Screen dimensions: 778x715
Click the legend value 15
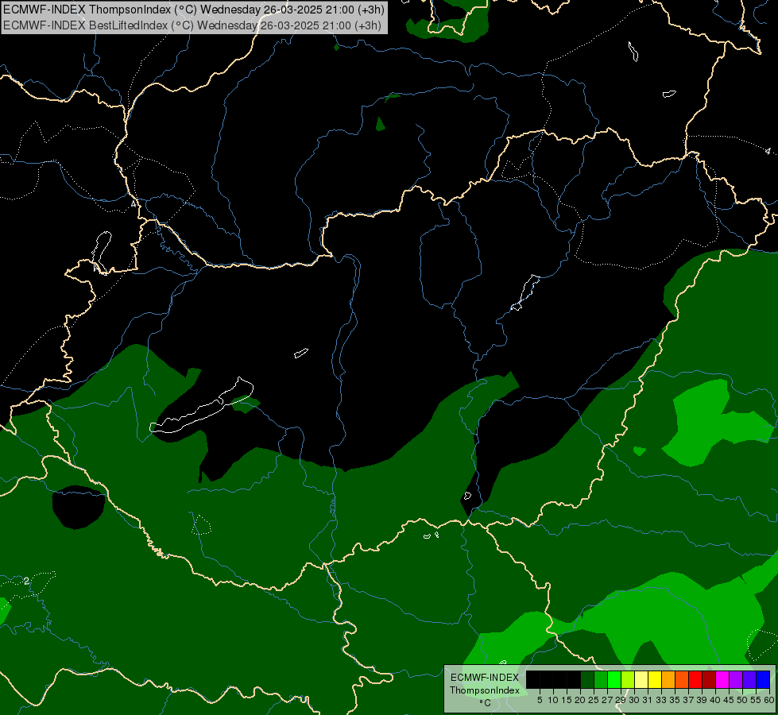click(567, 700)
